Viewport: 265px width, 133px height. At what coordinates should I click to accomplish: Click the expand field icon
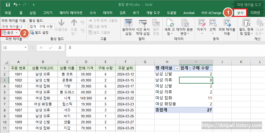click(x=82, y=22)
